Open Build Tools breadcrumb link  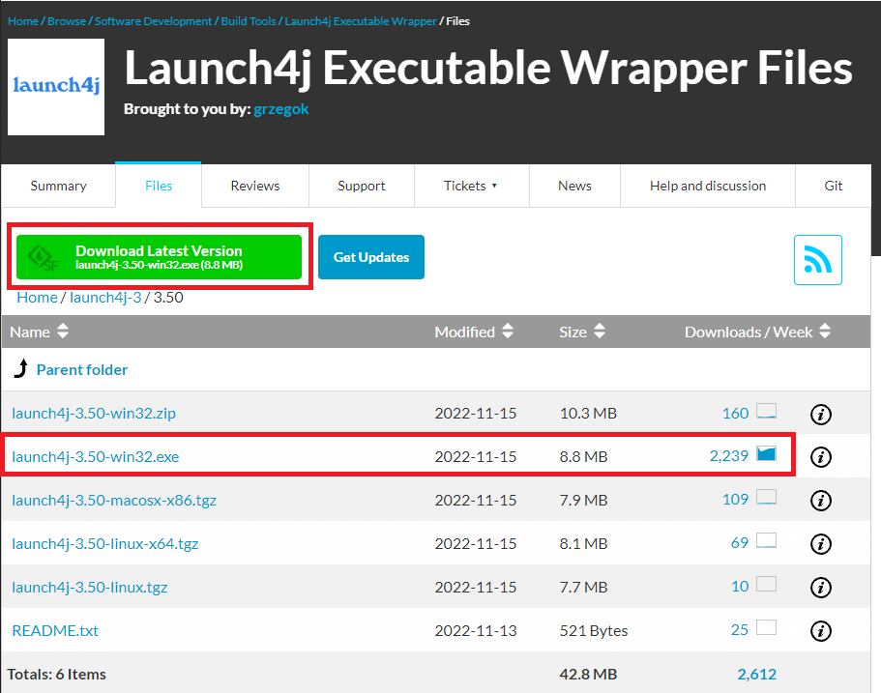point(249,21)
